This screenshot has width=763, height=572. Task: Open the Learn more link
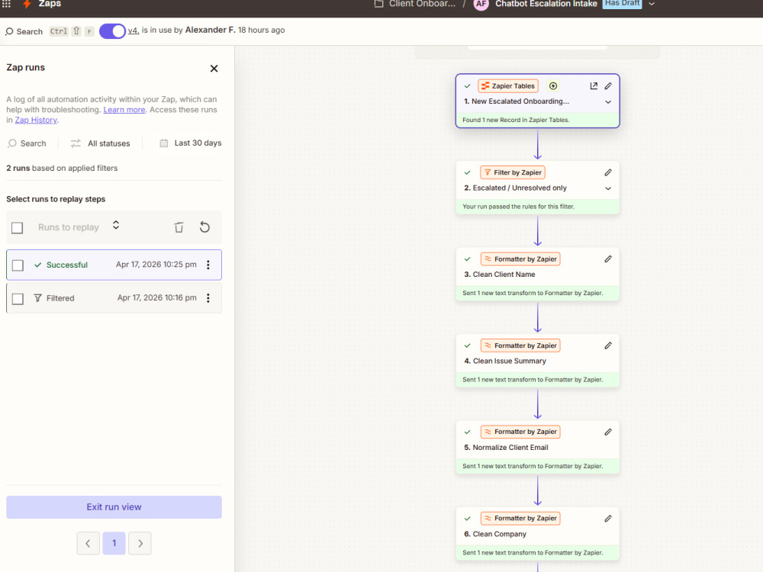(x=124, y=110)
